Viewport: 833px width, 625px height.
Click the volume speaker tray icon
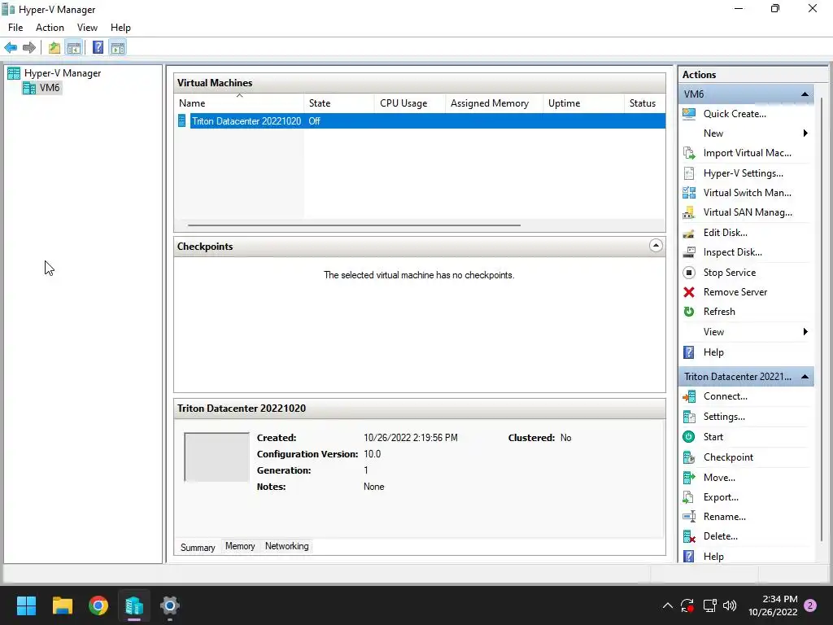click(x=730, y=605)
